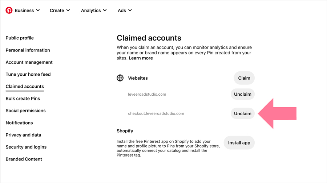Click the Pinterest logo icon
327x183 pixels.
click(x=9, y=11)
